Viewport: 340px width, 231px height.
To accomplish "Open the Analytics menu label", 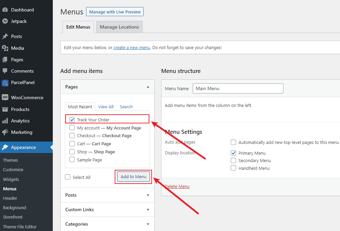I will click(20, 121).
